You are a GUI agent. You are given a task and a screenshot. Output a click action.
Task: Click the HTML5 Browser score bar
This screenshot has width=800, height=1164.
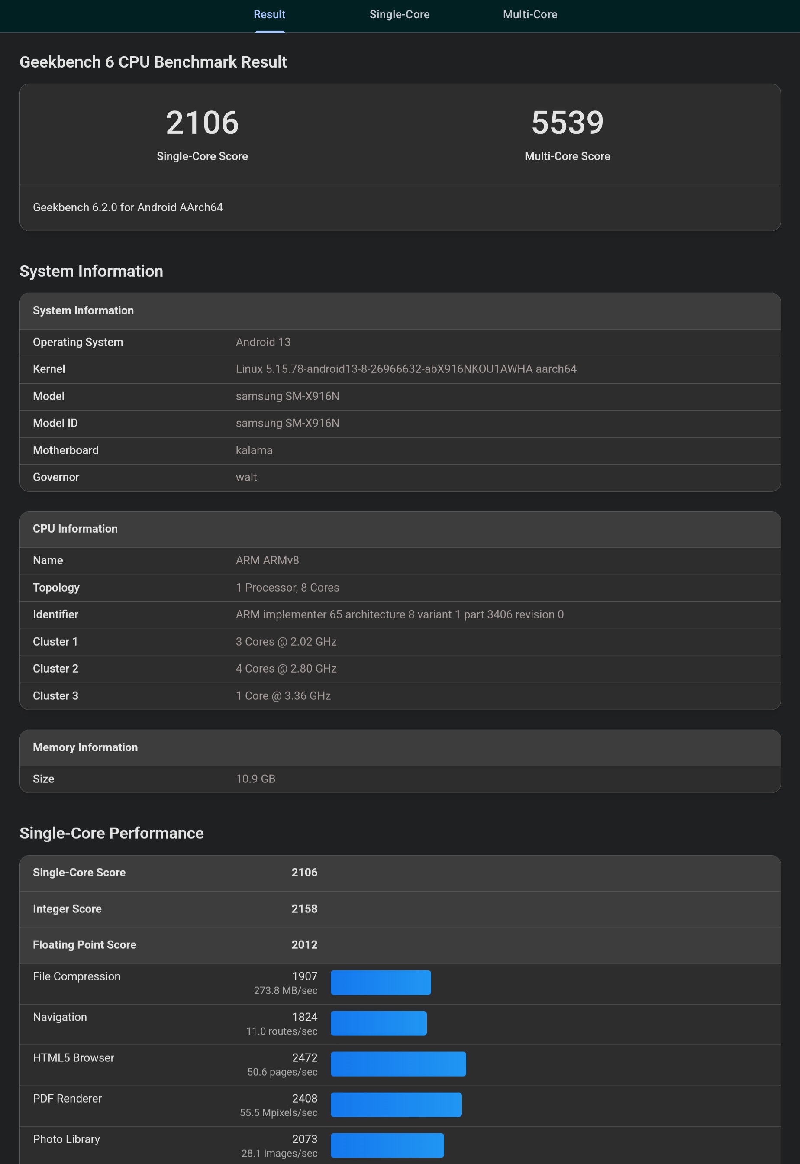(x=398, y=1064)
